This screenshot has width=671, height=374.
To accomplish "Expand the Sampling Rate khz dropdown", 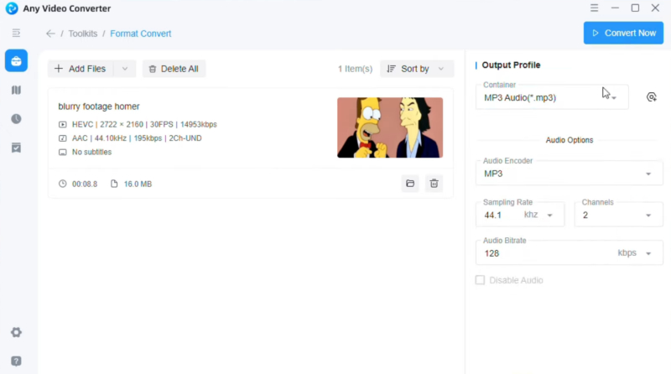I will point(550,216).
